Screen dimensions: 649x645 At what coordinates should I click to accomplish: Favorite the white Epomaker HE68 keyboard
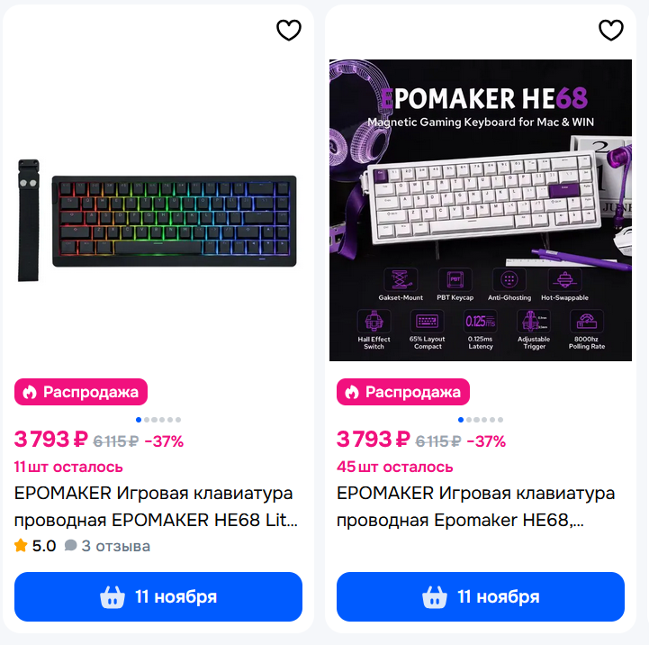pyautogui.click(x=611, y=31)
